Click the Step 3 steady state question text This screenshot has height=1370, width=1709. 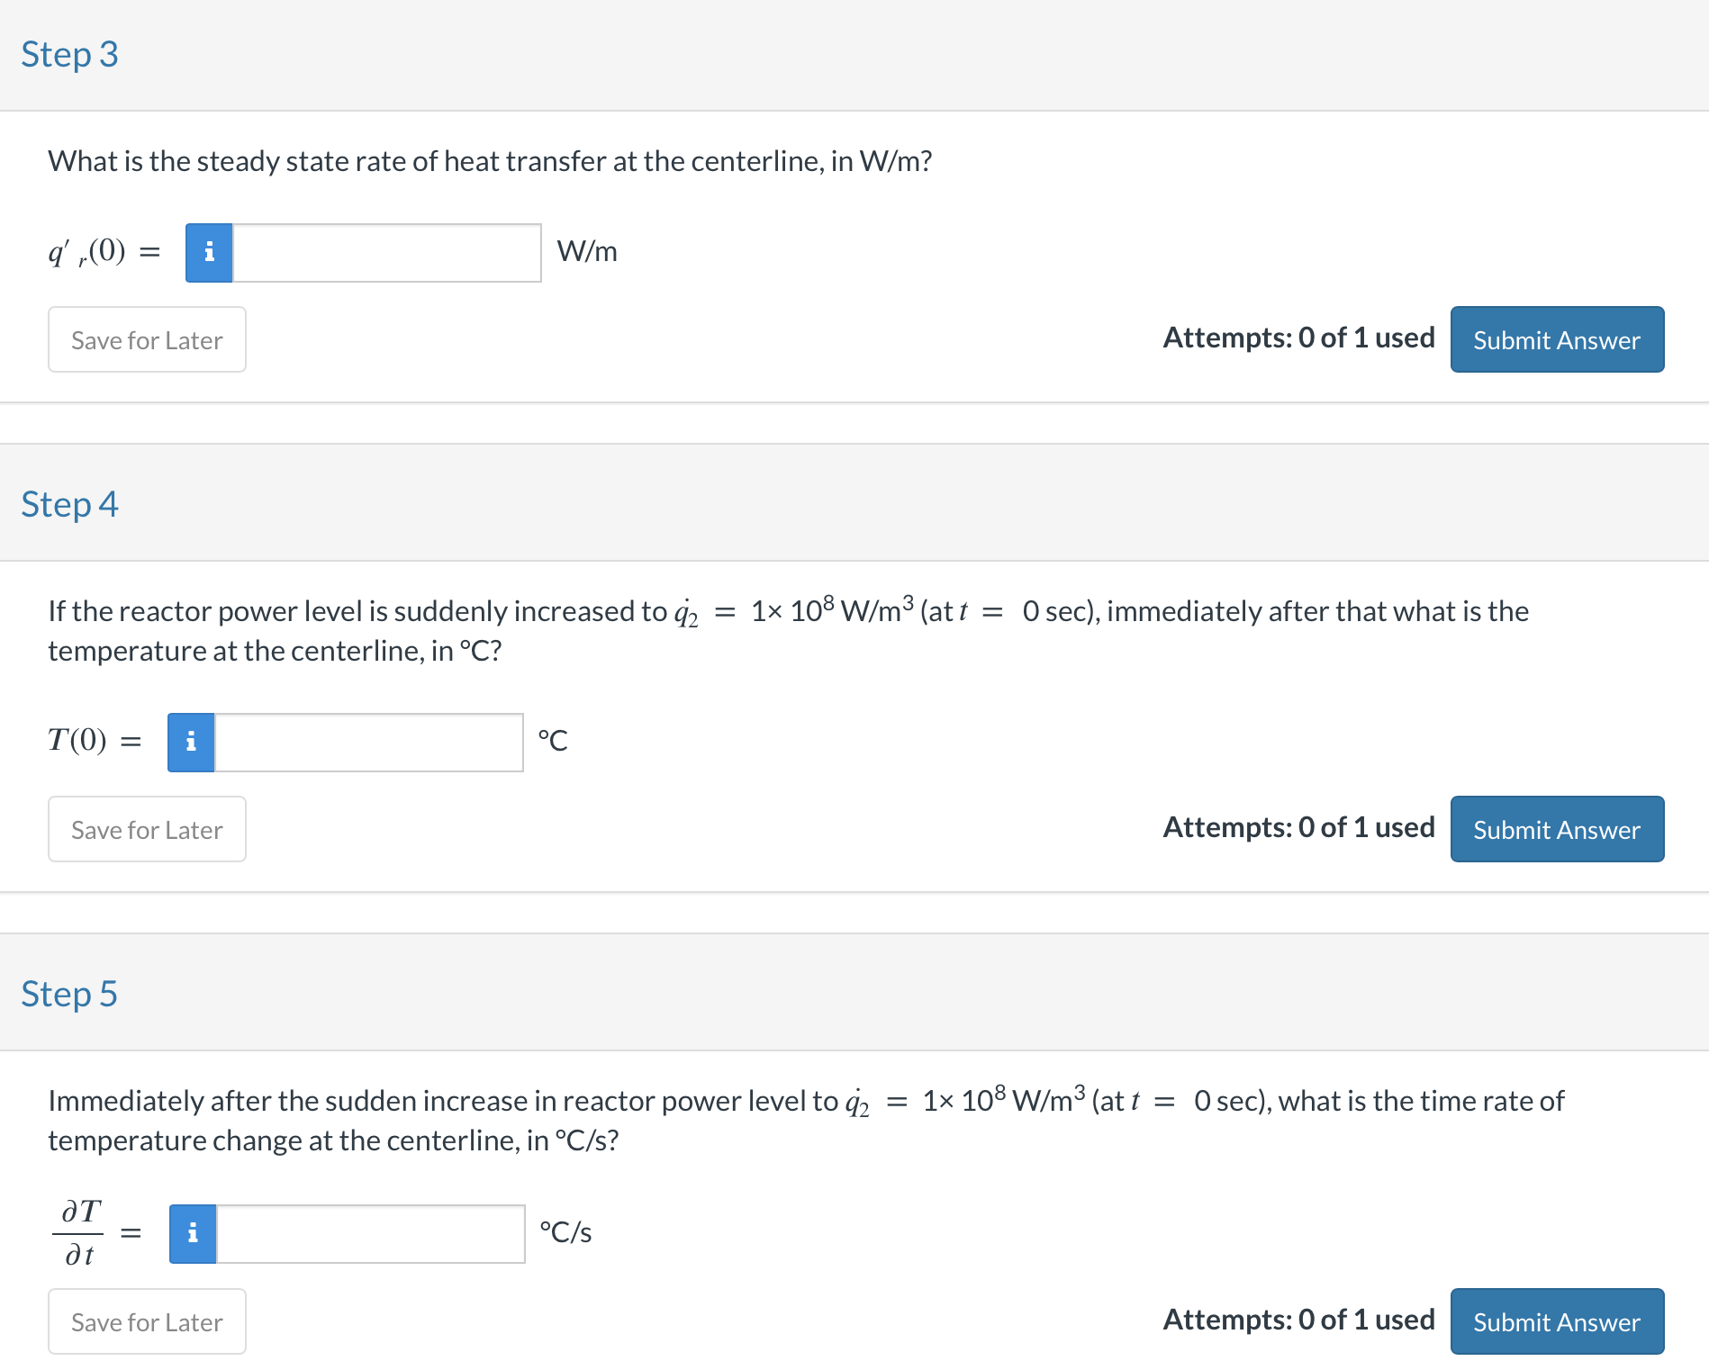[490, 161]
